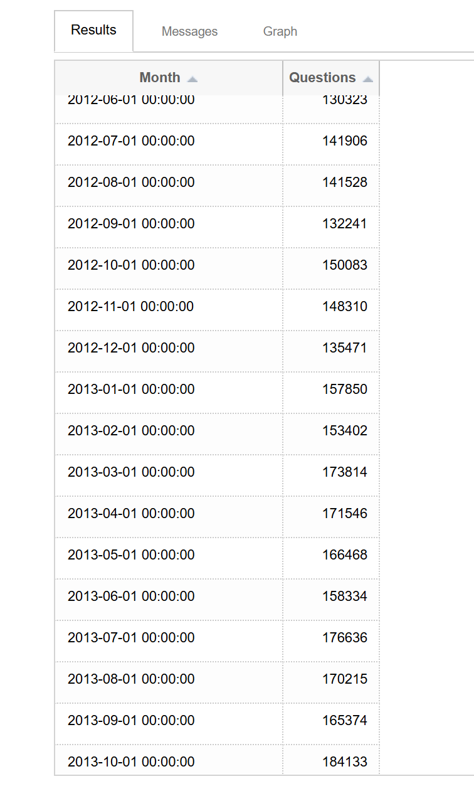
Task: Select the 2013-05-01 date cell
Action: coord(131,554)
